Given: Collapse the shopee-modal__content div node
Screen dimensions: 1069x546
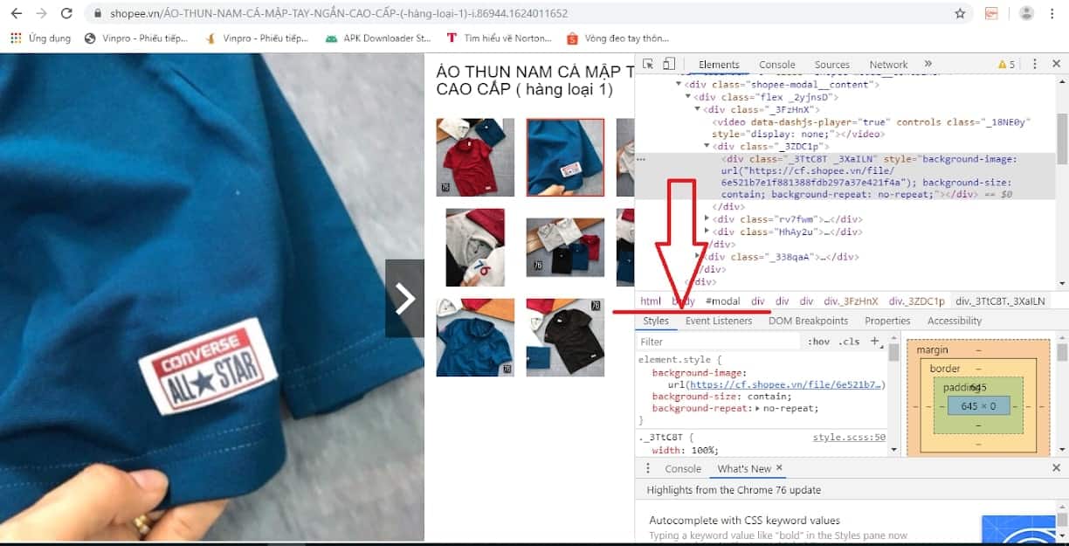Looking at the screenshot, I should (x=679, y=84).
